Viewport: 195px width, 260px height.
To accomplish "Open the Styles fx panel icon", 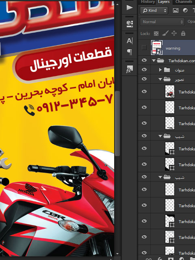I will point(129,69).
